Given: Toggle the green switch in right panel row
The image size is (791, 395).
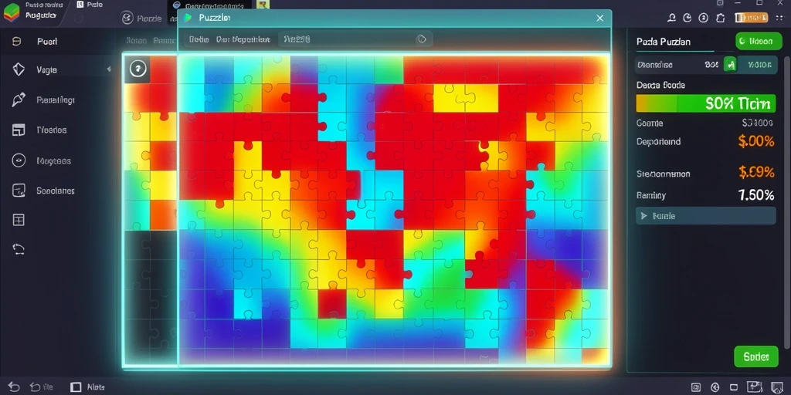Looking at the screenshot, I should click(730, 65).
